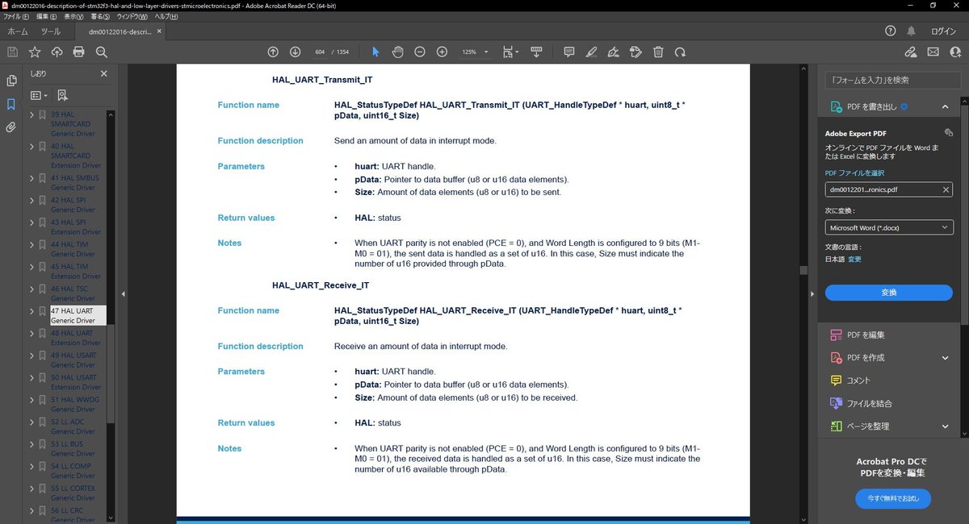Screen dimensions: 969x524
Task: Upload file to cloud icon
Action: tap(57, 52)
